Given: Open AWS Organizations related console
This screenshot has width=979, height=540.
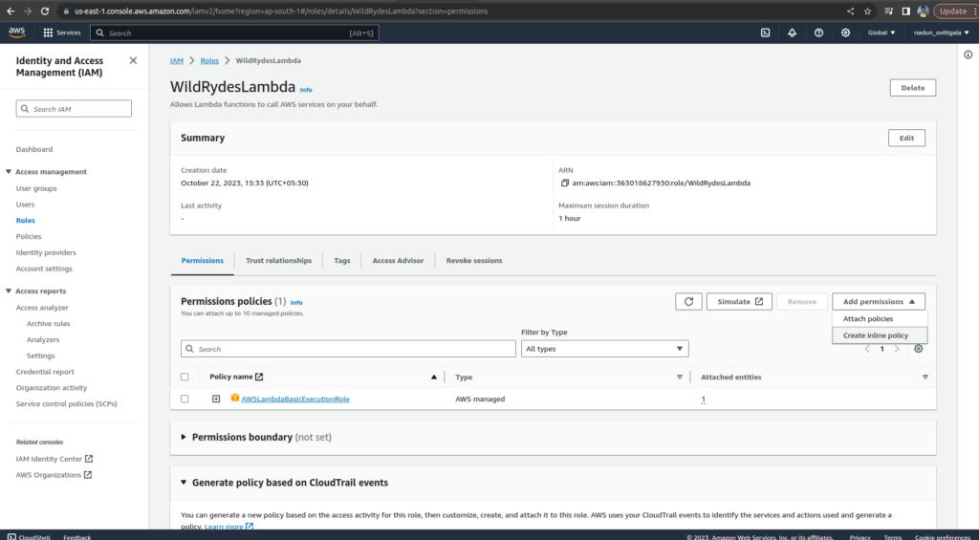Looking at the screenshot, I should (54, 475).
